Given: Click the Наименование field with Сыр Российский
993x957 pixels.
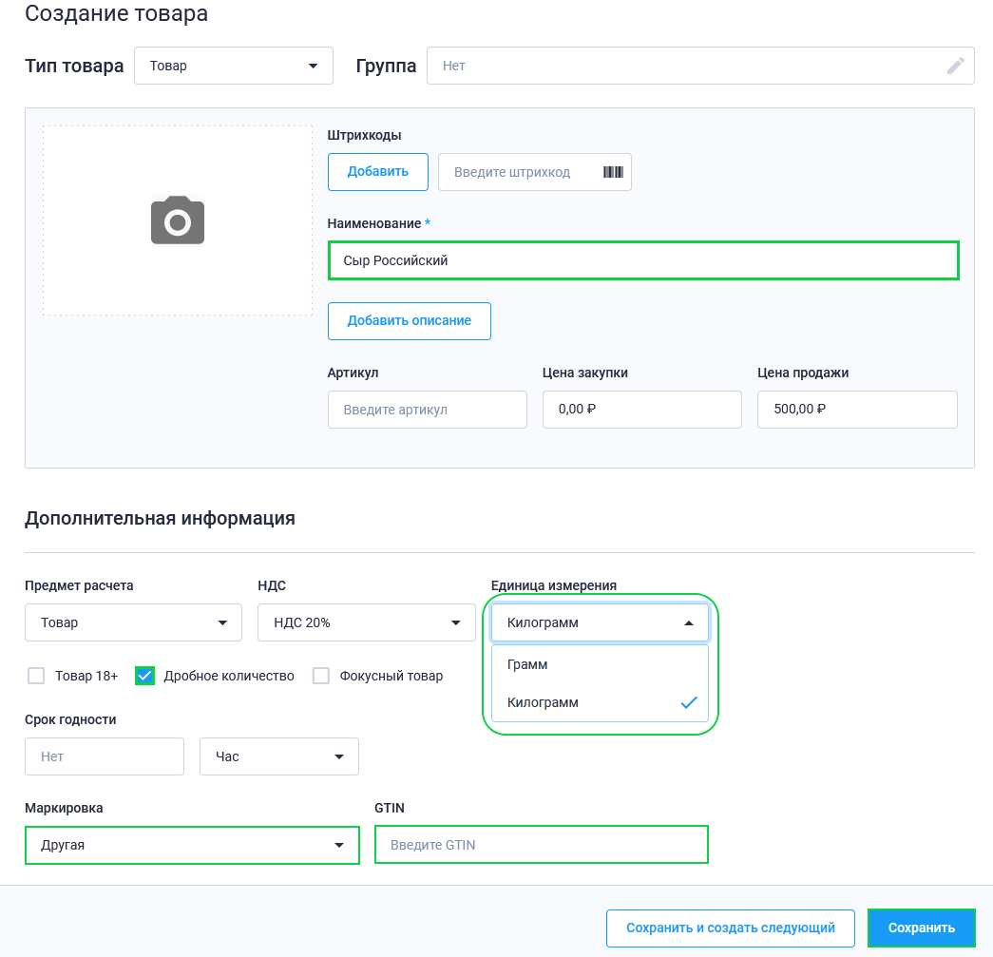Looking at the screenshot, I should (643, 260).
